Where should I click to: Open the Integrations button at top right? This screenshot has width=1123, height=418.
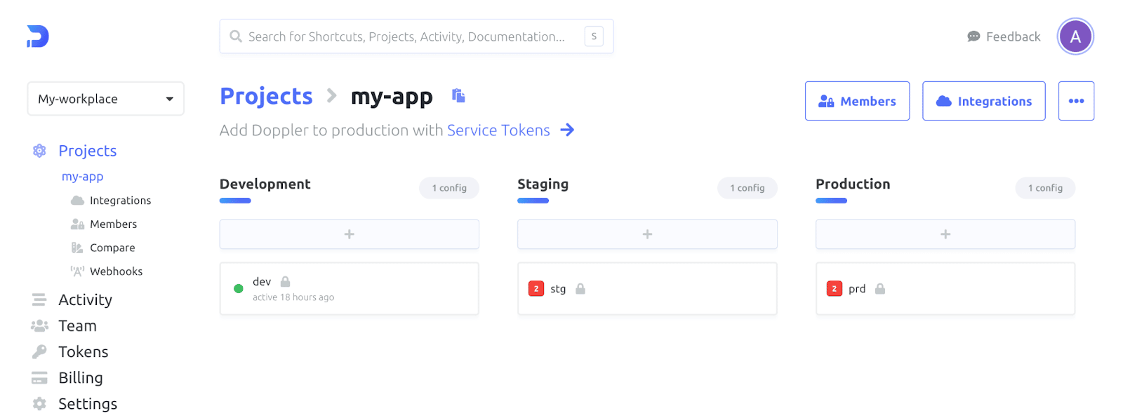tap(983, 101)
